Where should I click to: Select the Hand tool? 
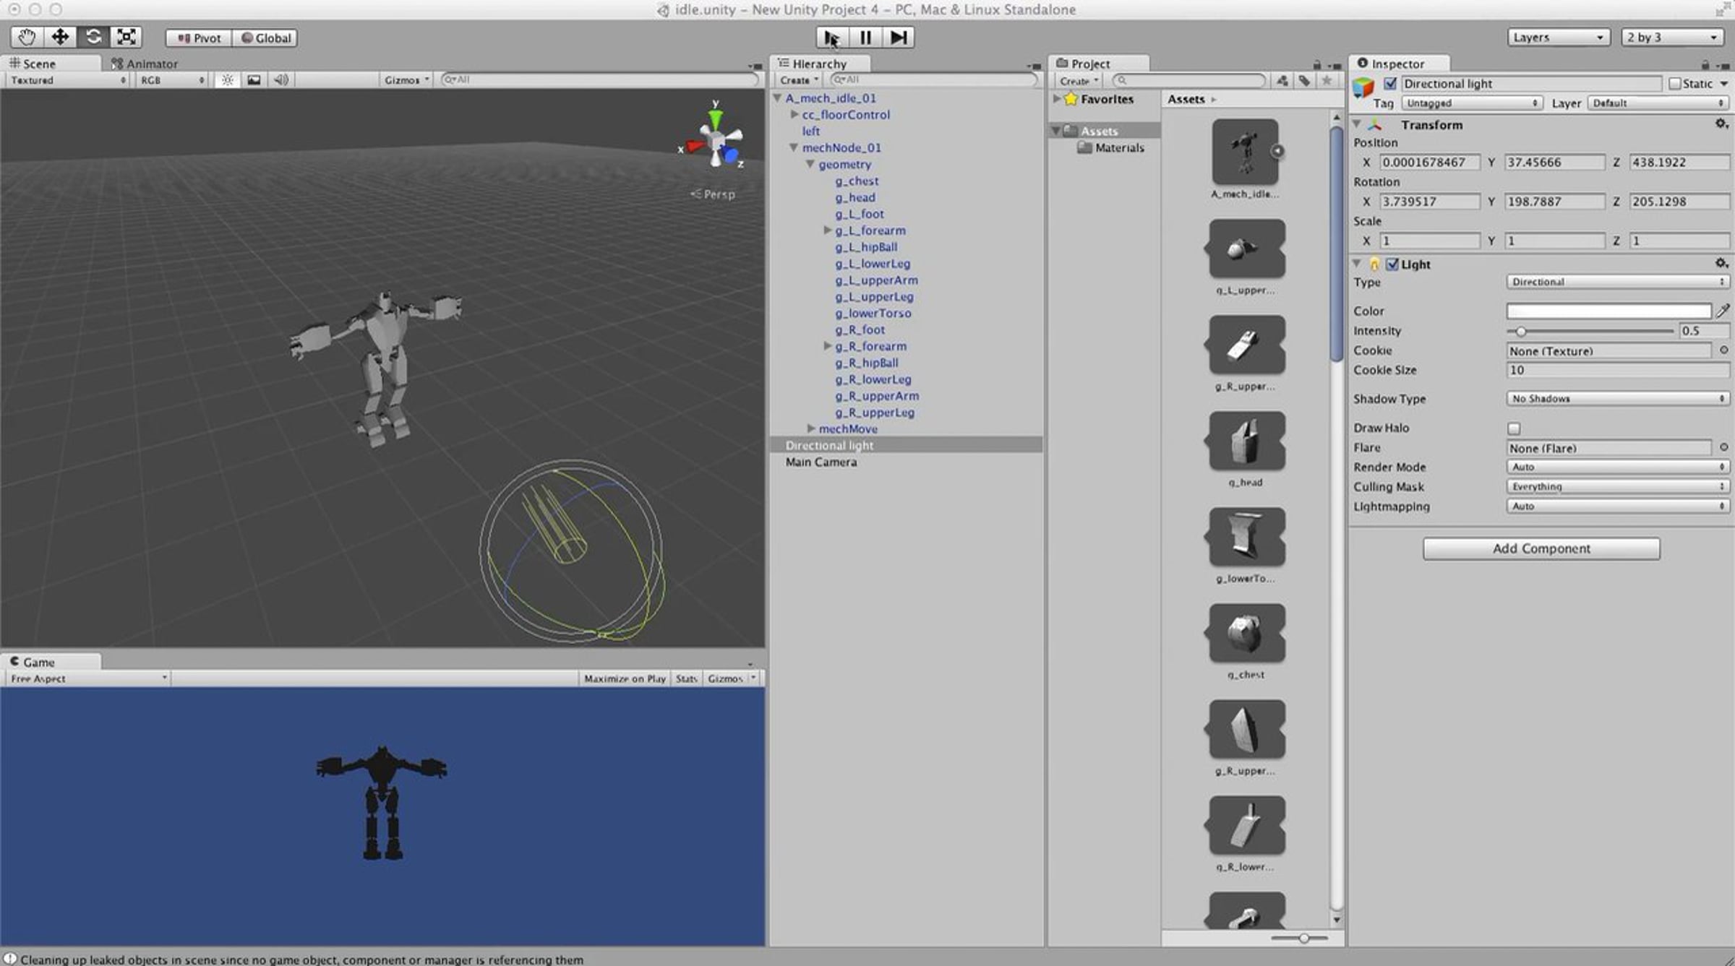point(27,37)
